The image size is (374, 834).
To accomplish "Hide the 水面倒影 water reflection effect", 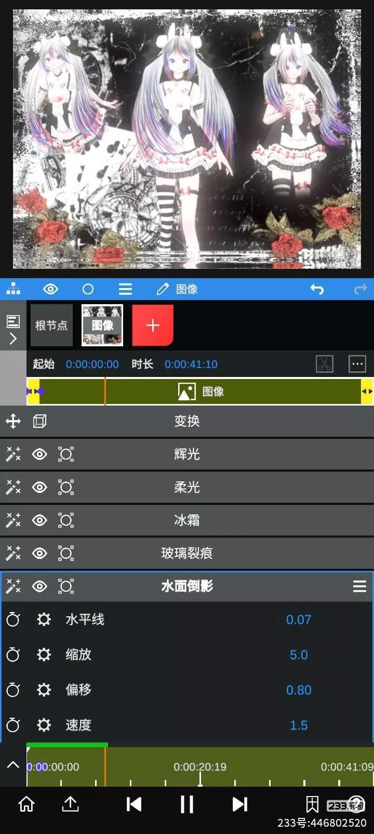I will click(x=39, y=587).
